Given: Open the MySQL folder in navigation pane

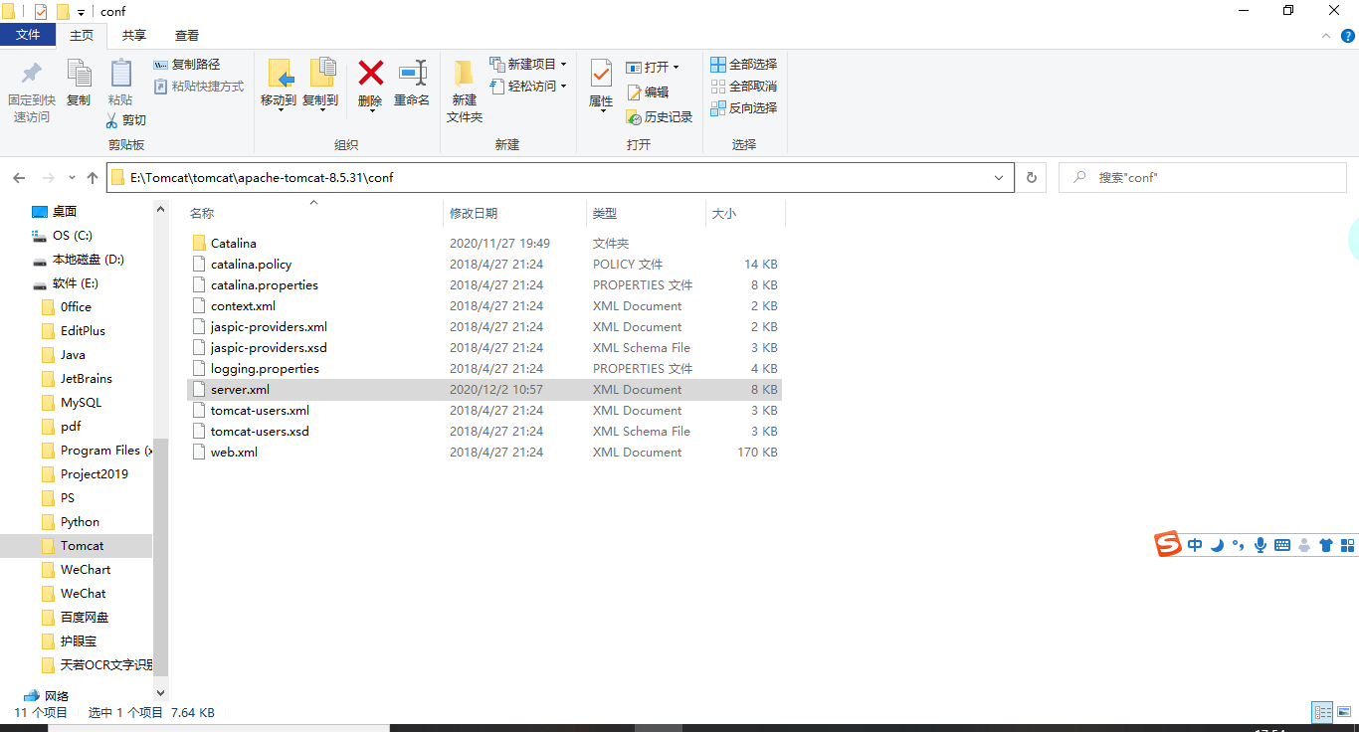Looking at the screenshot, I should (77, 403).
